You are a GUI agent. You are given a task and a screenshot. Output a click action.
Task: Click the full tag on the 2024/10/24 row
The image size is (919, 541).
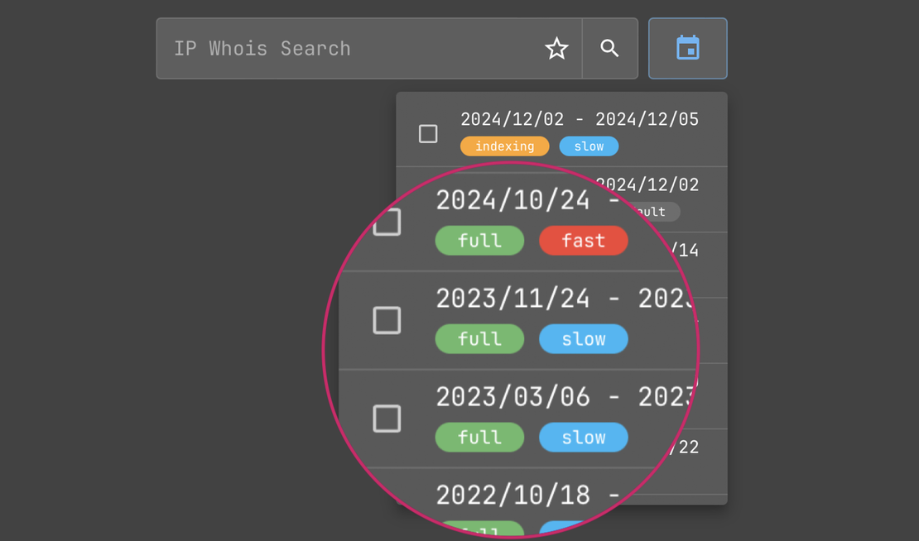click(x=479, y=241)
